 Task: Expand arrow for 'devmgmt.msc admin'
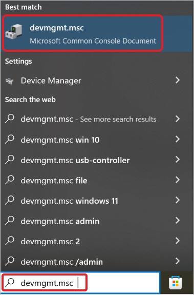[x=177, y=221]
